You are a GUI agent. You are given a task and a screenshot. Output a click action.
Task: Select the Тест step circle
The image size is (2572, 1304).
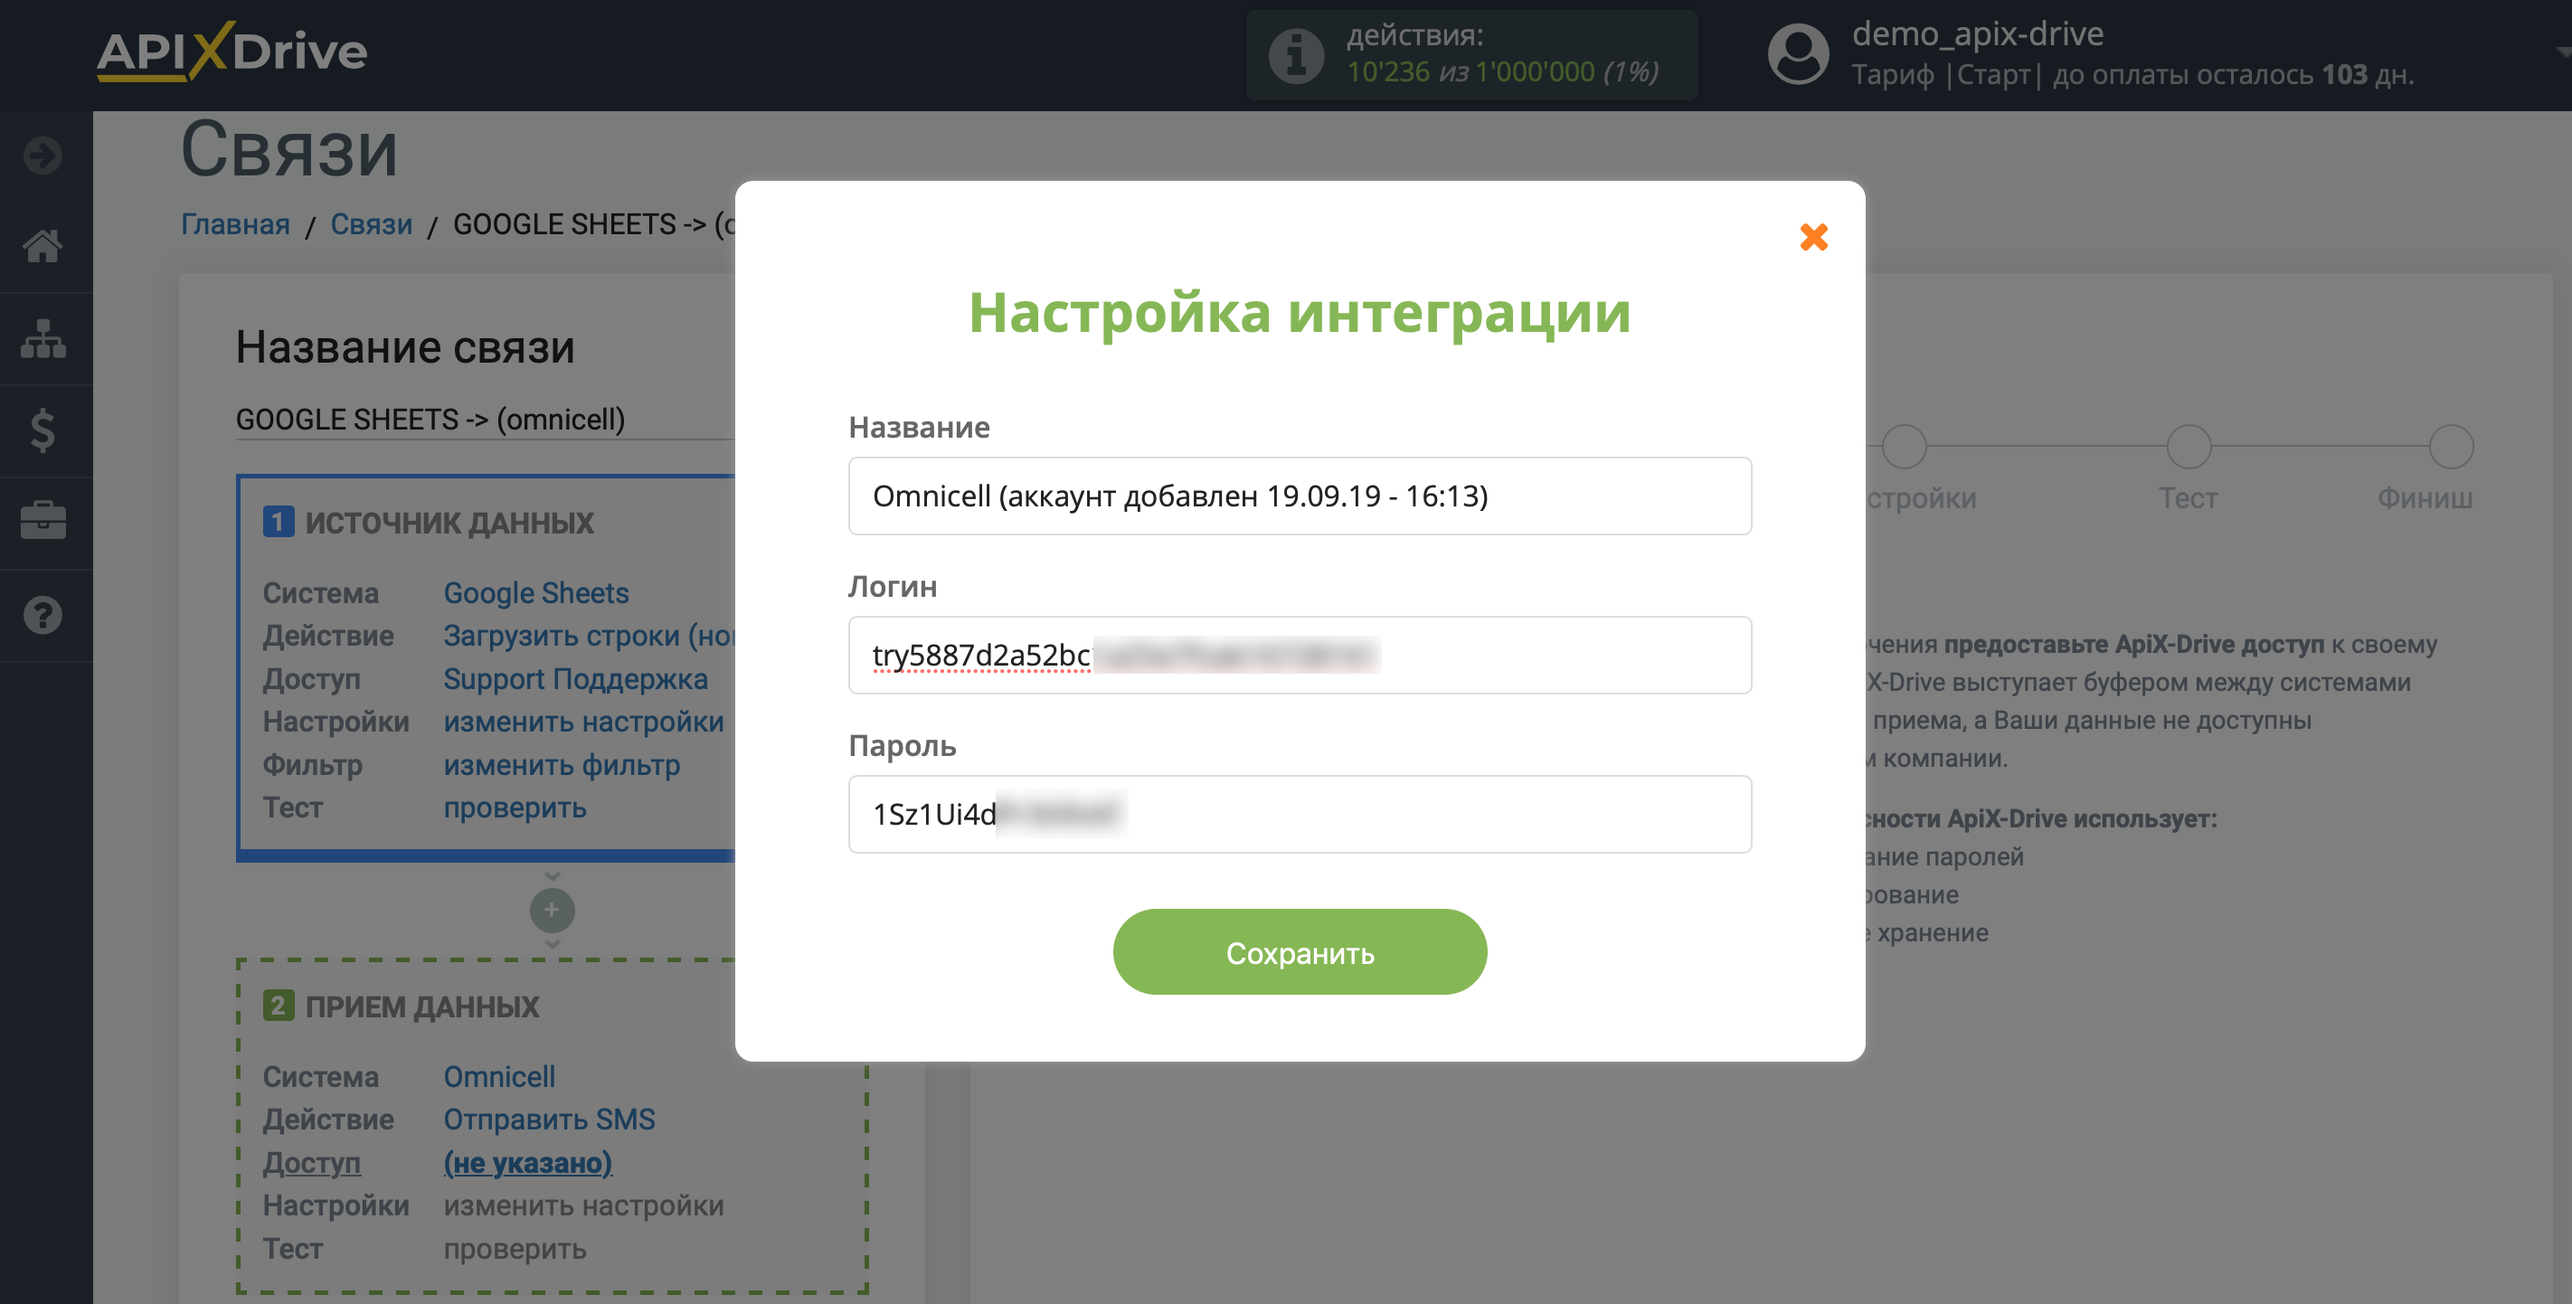[2189, 447]
